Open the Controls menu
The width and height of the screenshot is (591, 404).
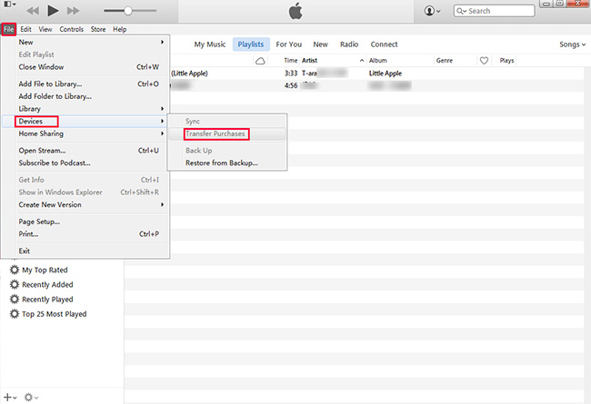pyautogui.click(x=71, y=29)
